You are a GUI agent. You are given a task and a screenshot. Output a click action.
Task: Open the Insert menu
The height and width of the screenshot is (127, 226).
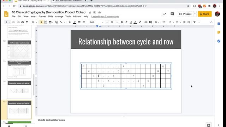coord(34,17)
